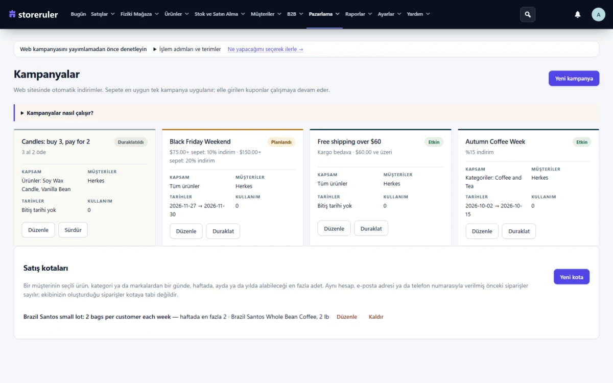Edit the Black Friday Weekend campaign
The image size is (613, 383).
(186, 231)
